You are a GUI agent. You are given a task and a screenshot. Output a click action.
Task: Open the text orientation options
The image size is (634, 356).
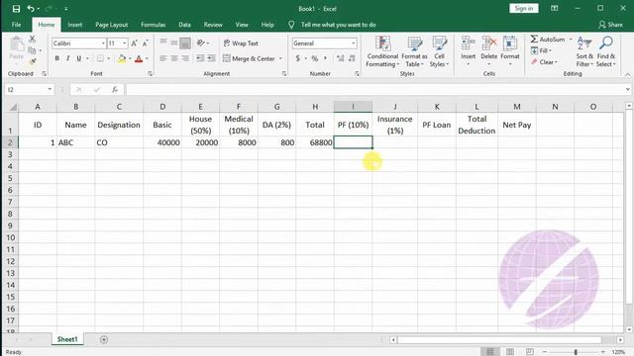202,43
